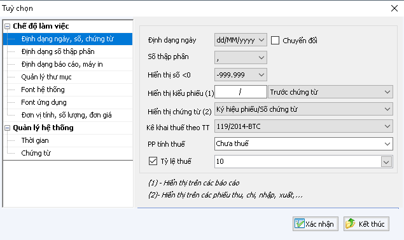The width and height of the screenshot is (404, 240).
Task: Collapse the Chế độ làm việc tree node
Action: [7, 26]
